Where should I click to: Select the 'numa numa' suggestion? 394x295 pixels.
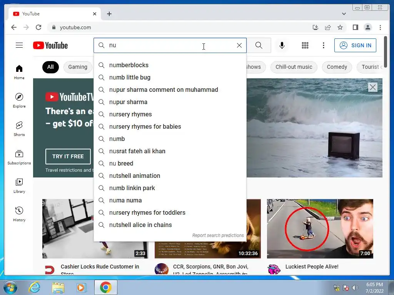click(x=170, y=201)
